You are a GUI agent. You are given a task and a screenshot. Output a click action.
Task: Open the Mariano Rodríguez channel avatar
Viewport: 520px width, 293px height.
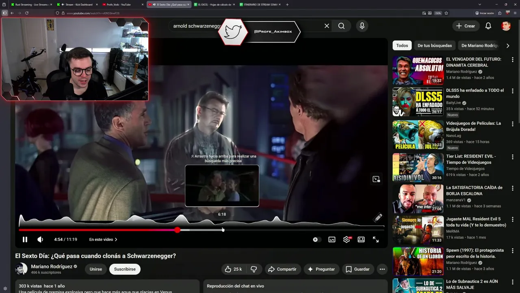[21, 269]
